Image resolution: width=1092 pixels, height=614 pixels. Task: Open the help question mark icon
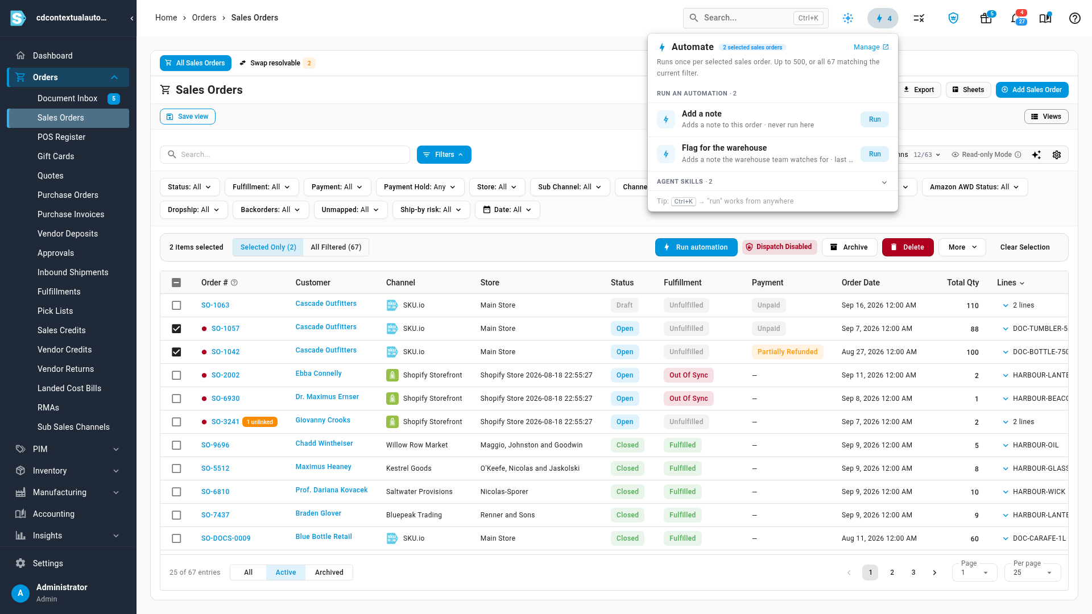point(1074,18)
